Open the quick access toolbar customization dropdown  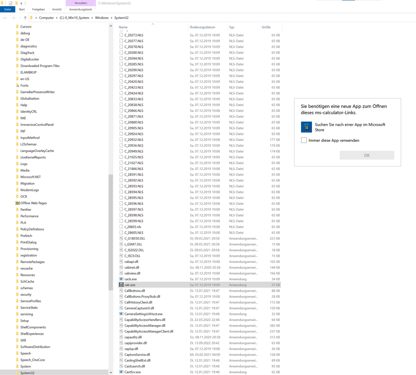(21, 3)
